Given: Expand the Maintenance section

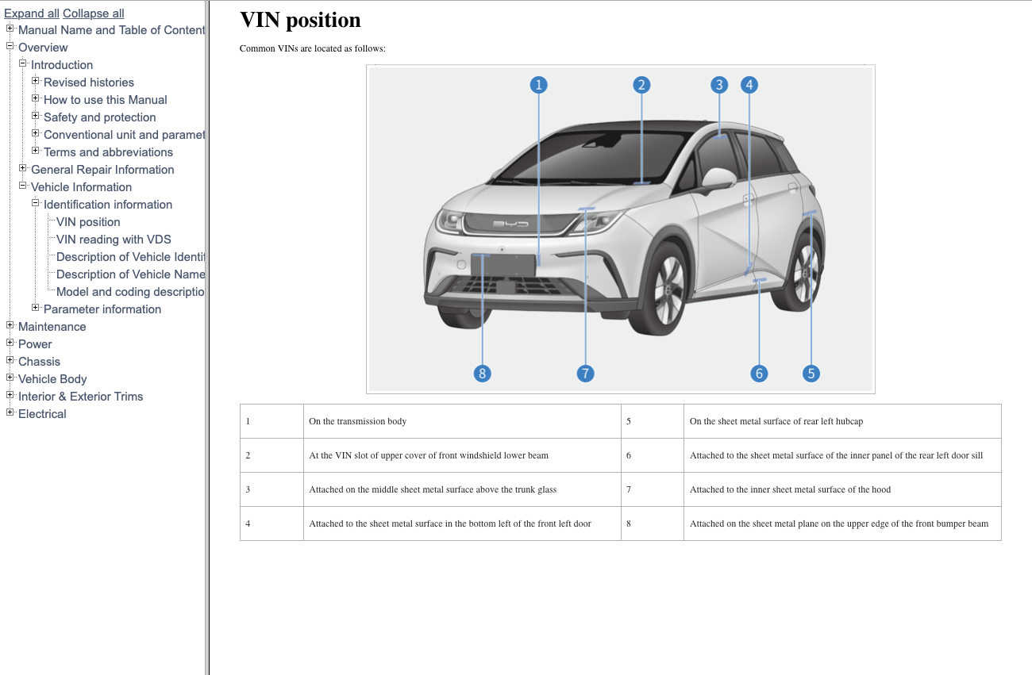Looking at the screenshot, I should click(10, 326).
